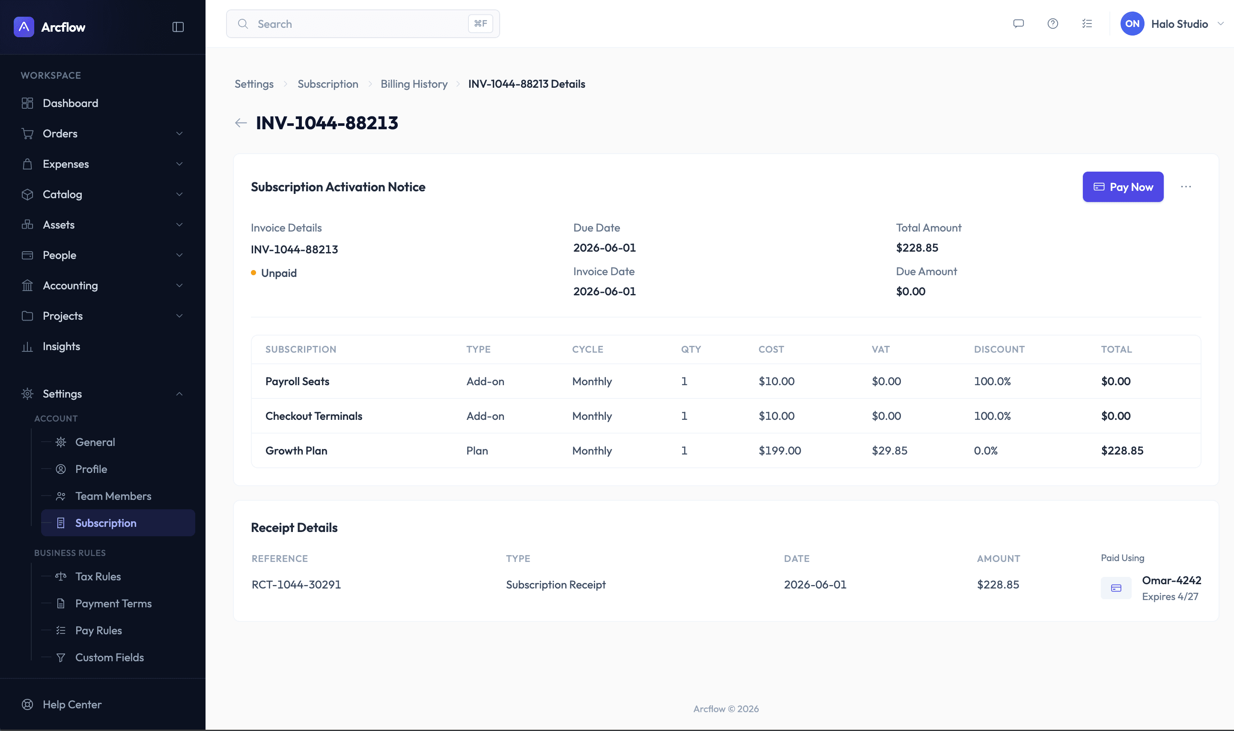This screenshot has width=1234, height=731.
Task: Click the Help Center lifebuoy icon
Action: coord(27,704)
